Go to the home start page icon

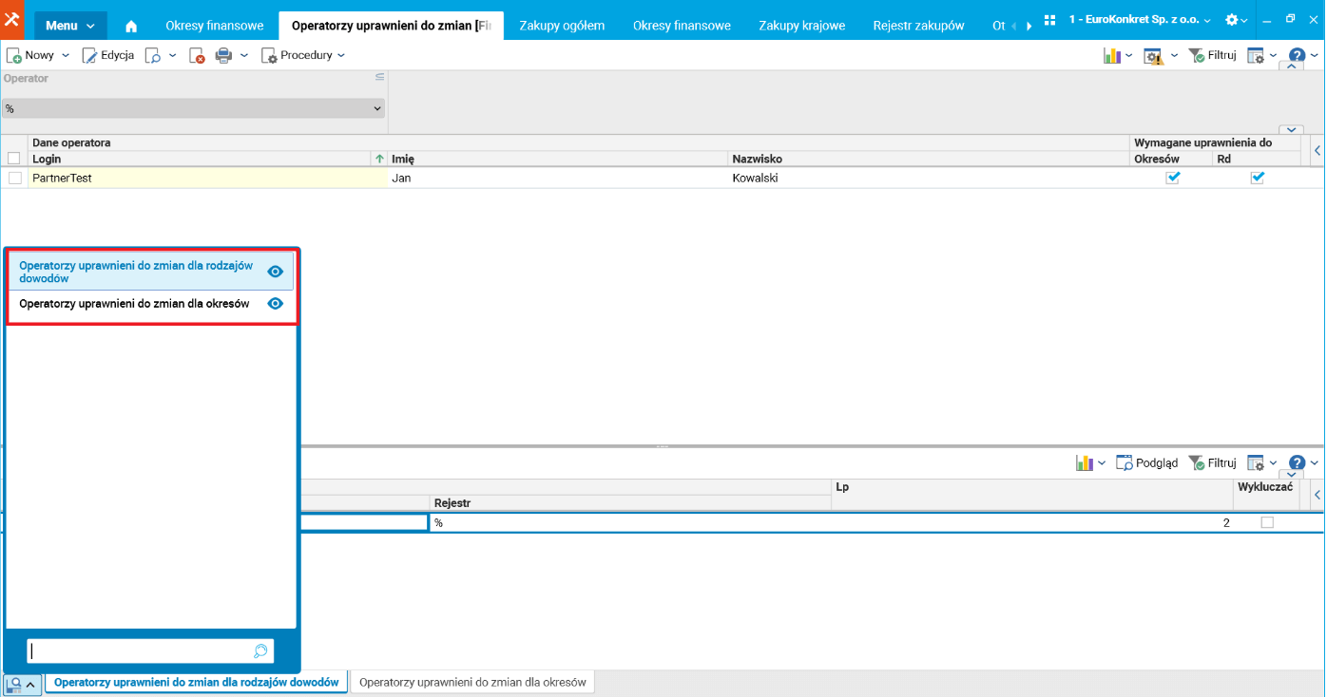(x=131, y=26)
